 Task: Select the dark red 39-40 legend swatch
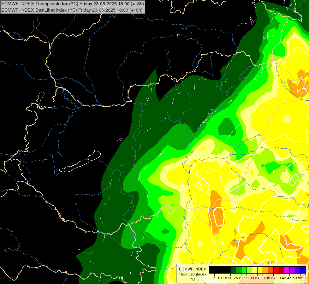coord(282,270)
